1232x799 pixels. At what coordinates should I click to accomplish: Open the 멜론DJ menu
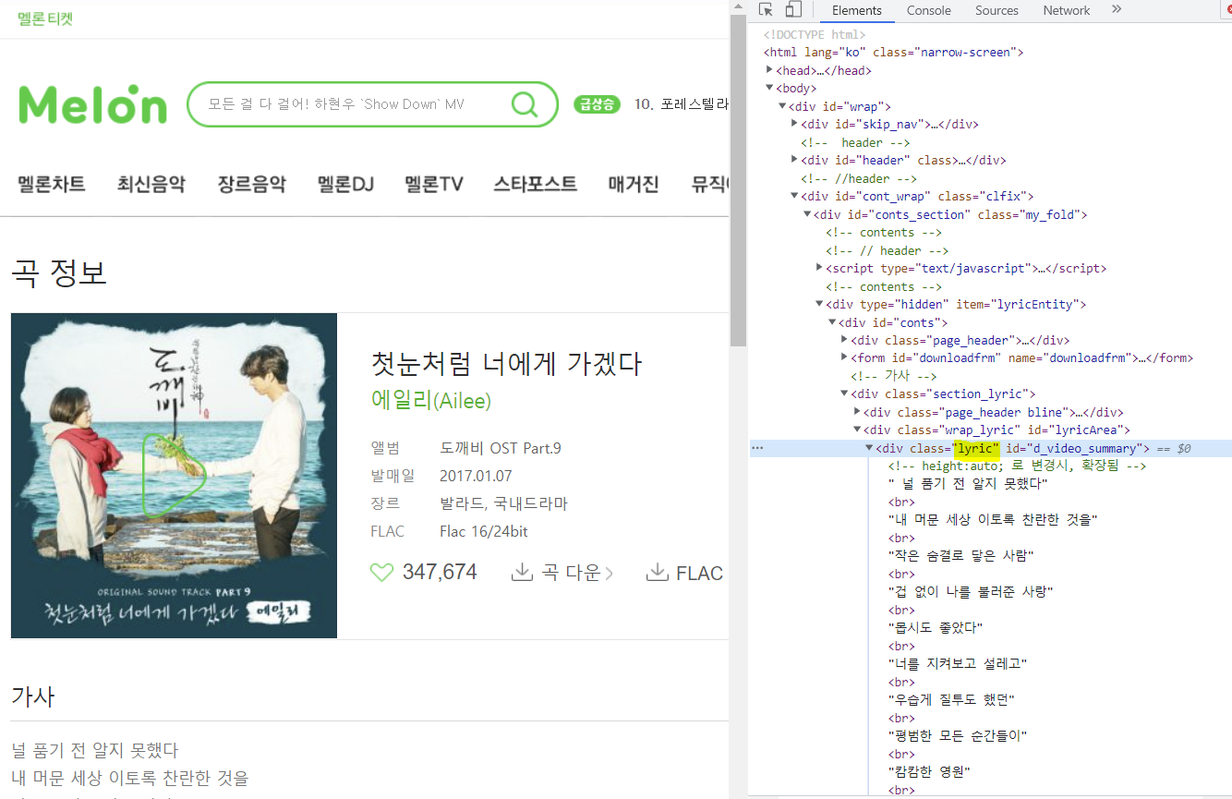tap(345, 184)
